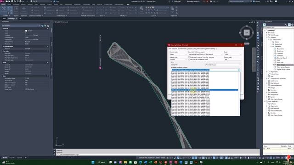Image resolution: width=294 pixels, height=165 pixels.
Task: Click the Save icon in quick access toolbar
Action: coord(12,1)
